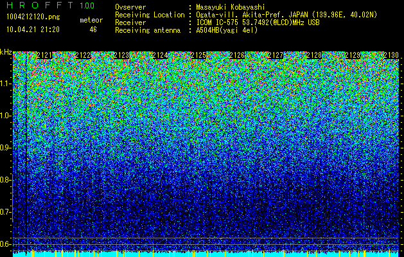Click the 0.9 kHz axis label
This screenshot has width=404, height=257.
coord(6,148)
